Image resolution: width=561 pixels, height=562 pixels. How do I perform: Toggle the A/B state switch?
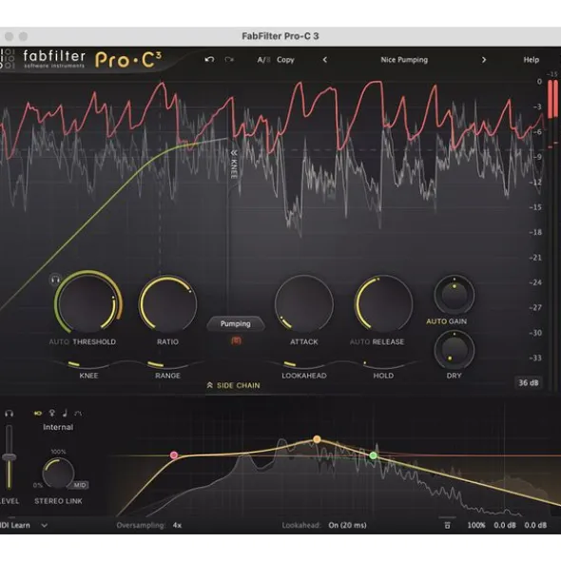point(263,60)
